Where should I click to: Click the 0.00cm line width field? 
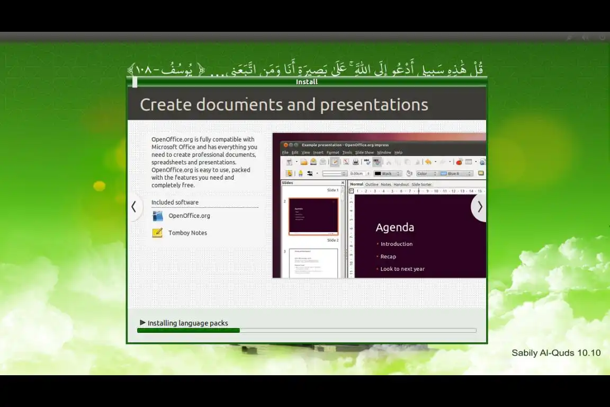[360, 174]
